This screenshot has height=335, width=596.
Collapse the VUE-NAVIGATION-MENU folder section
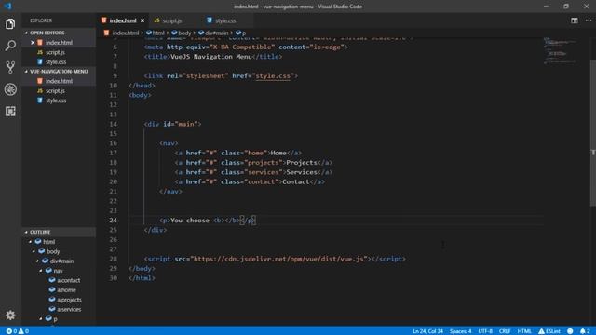[26, 72]
